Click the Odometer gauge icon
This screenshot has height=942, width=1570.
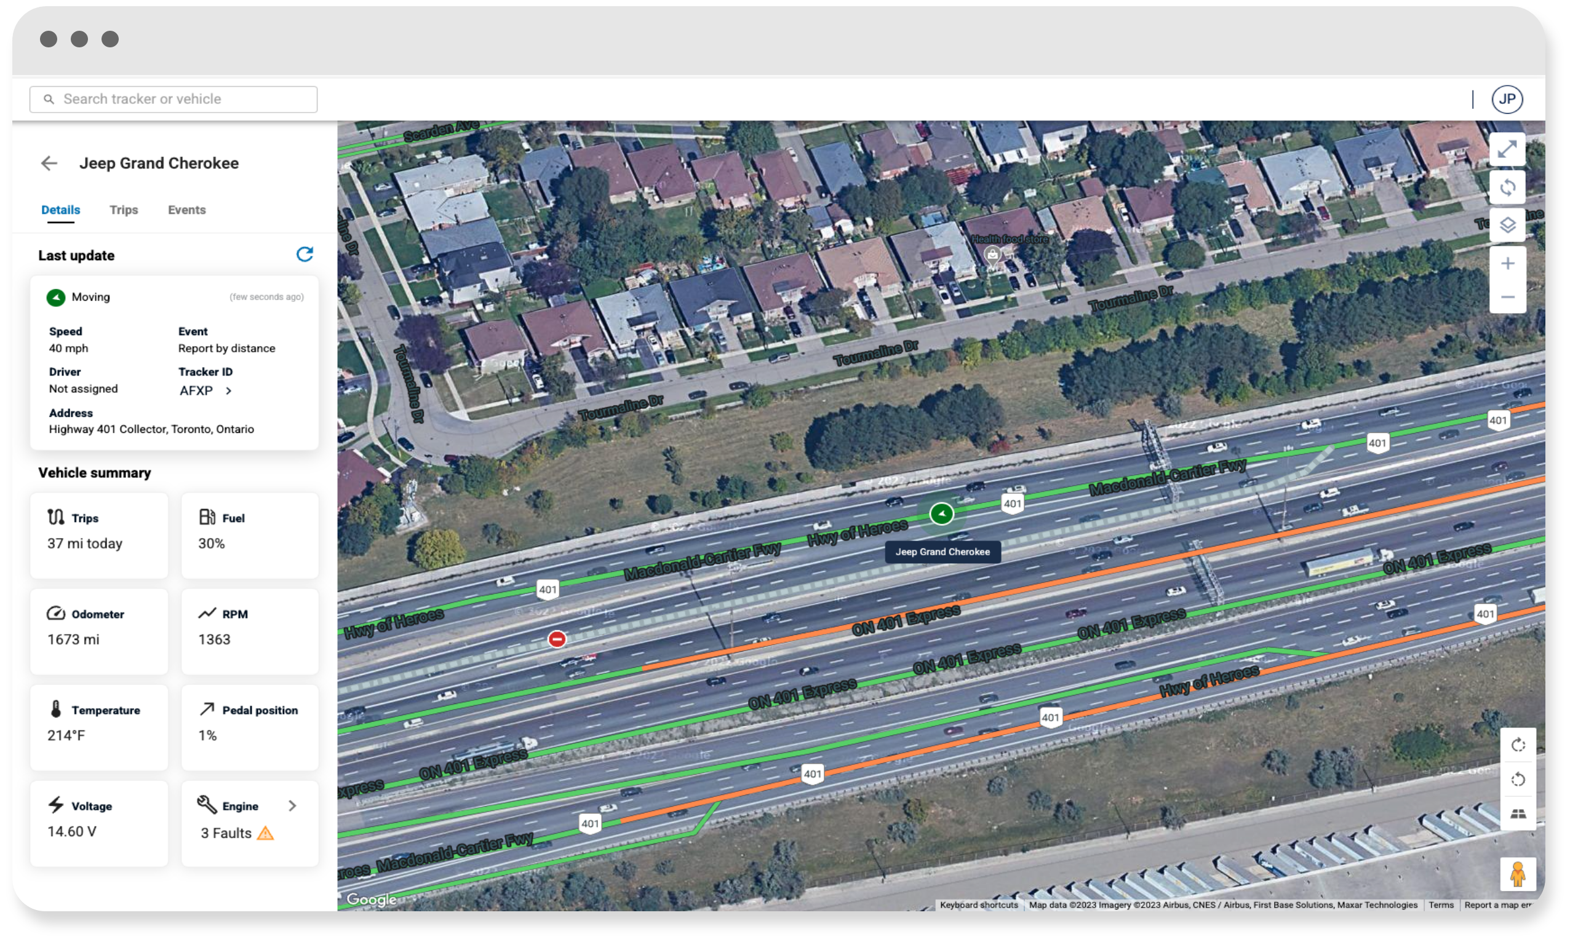click(x=56, y=613)
